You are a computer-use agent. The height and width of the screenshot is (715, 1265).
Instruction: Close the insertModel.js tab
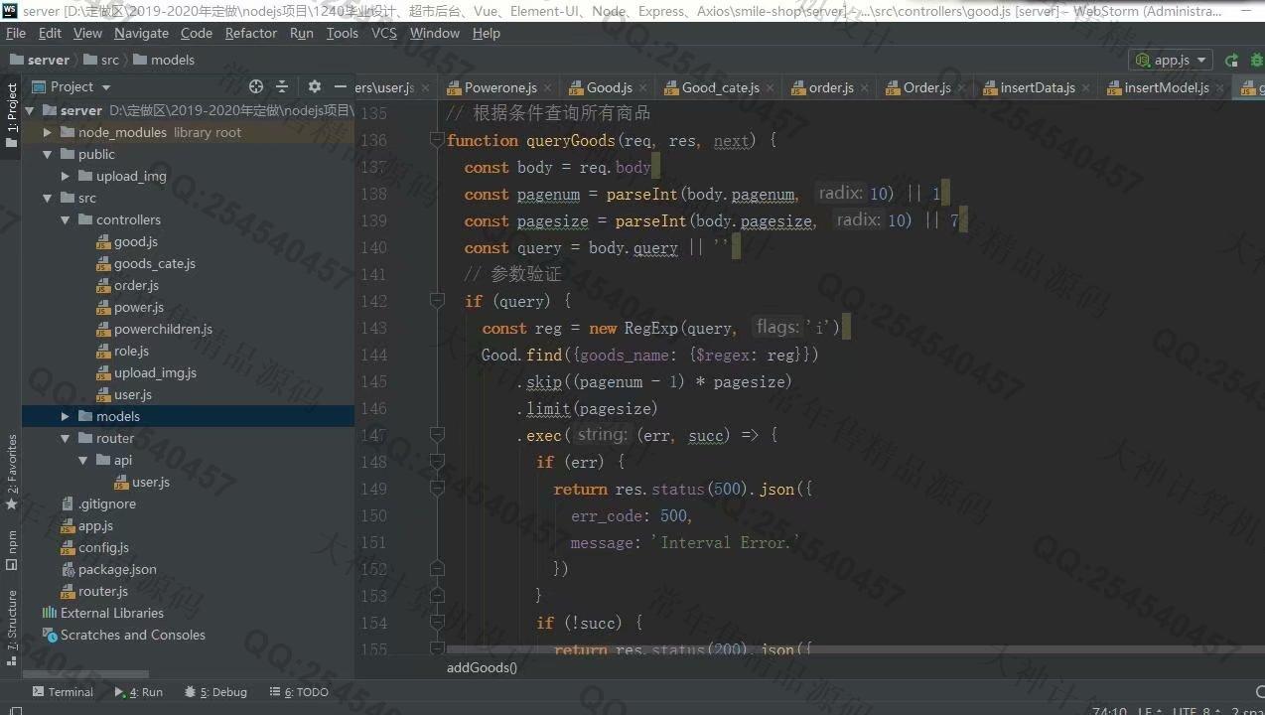tap(1220, 87)
